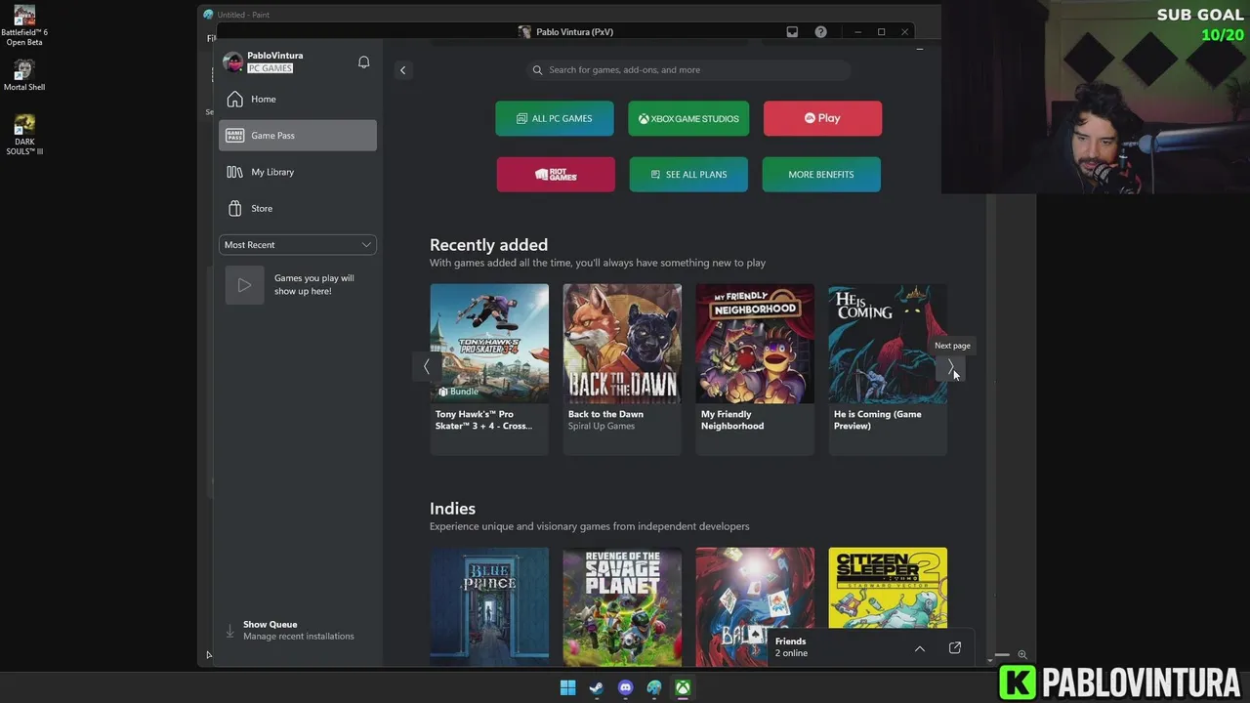Go to previous page of Recently added

(426, 367)
